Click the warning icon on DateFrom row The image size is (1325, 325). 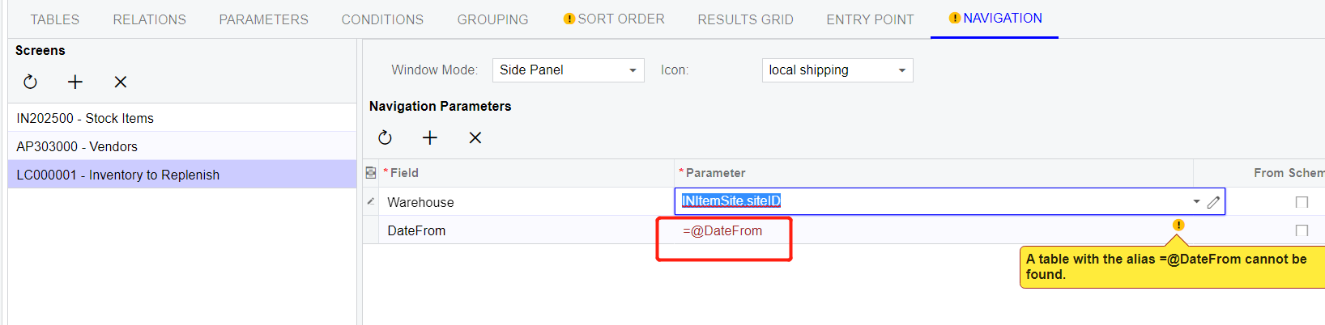click(1178, 225)
